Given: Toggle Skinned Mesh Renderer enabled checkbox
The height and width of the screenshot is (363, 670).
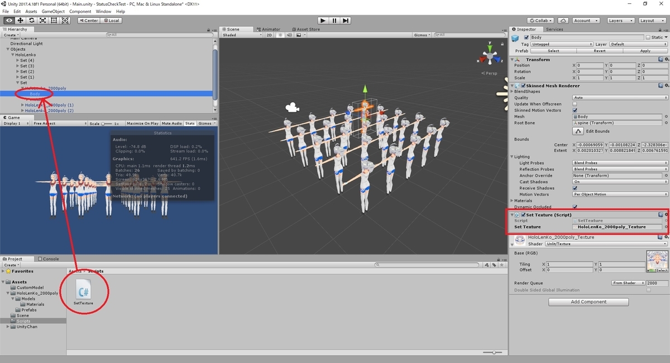Looking at the screenshot, I should pos(523,85).
